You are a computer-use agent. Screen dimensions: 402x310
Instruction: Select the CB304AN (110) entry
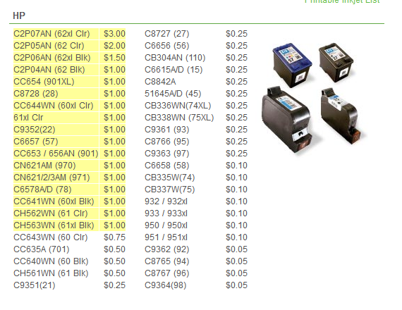pos(175,58)
